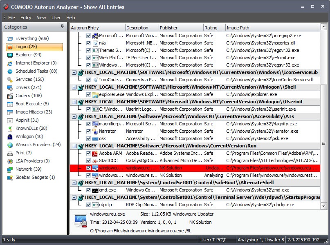Open the File menu
The image size is (330, 245).
[11, 18]
